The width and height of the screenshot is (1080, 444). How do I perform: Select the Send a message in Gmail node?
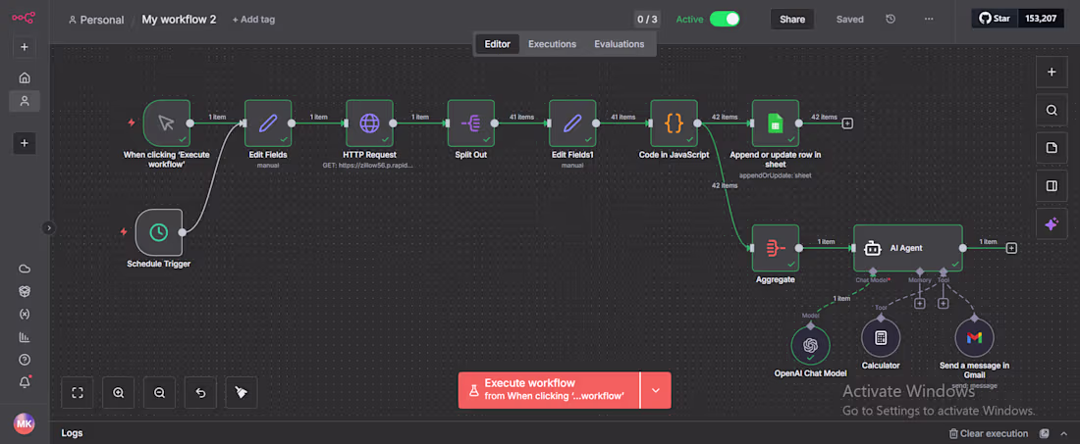974,337
